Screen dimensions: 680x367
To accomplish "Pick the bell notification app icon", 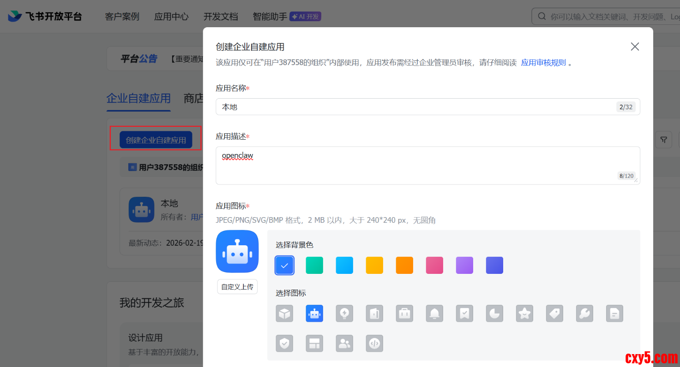I will [434, 314].
